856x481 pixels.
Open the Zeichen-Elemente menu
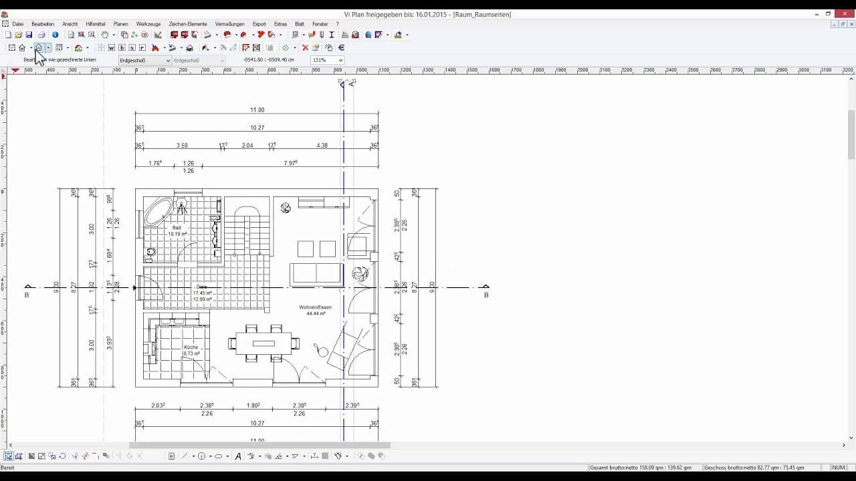pos(188,24)
